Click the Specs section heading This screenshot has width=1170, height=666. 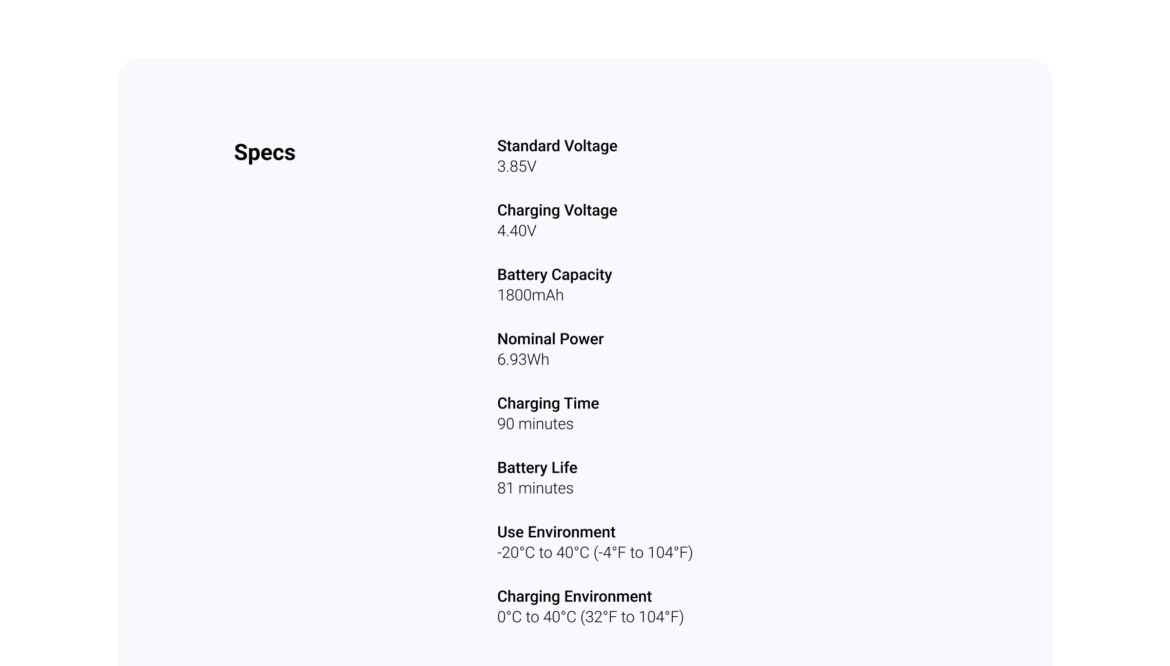[x=265, y=153]
